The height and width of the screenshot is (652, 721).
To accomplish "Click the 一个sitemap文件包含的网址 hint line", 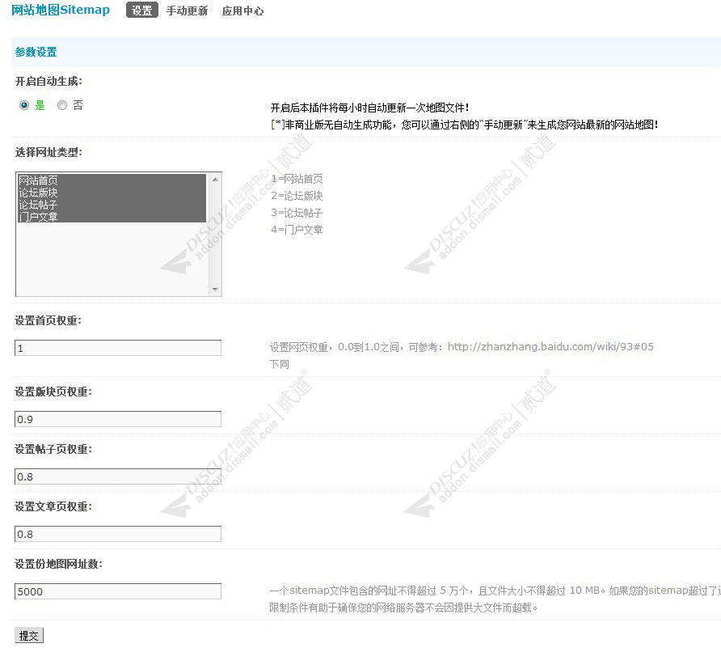I will [x=495, y=591].
